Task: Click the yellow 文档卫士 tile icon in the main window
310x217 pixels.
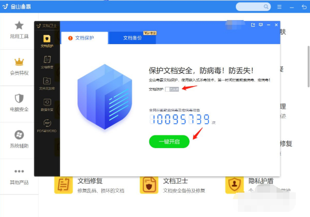Action: click(x=149, y=184)
